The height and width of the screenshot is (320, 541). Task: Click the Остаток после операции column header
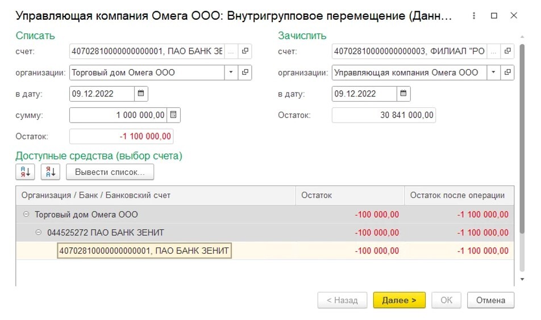pyautogui.click(x=457, y=195)
